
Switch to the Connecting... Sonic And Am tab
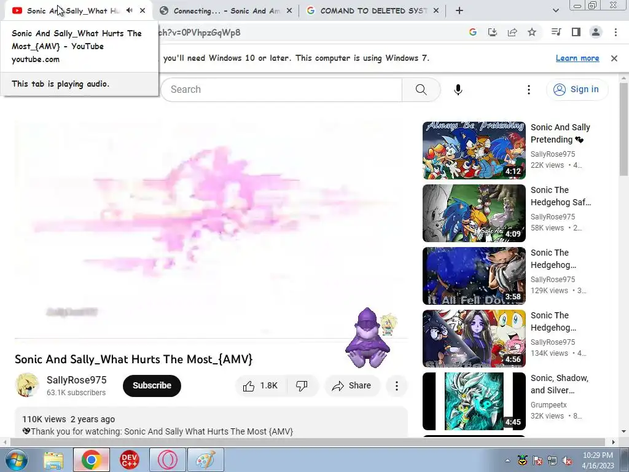coord(226,11)
